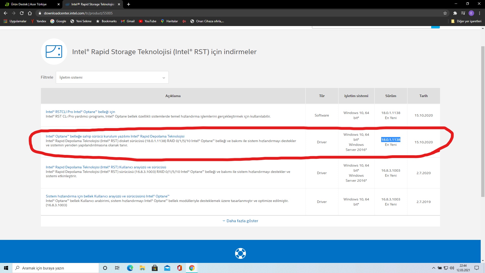Open Chrome three-dot menu
This screenshot has height=273, width=485.
[479, 13]
